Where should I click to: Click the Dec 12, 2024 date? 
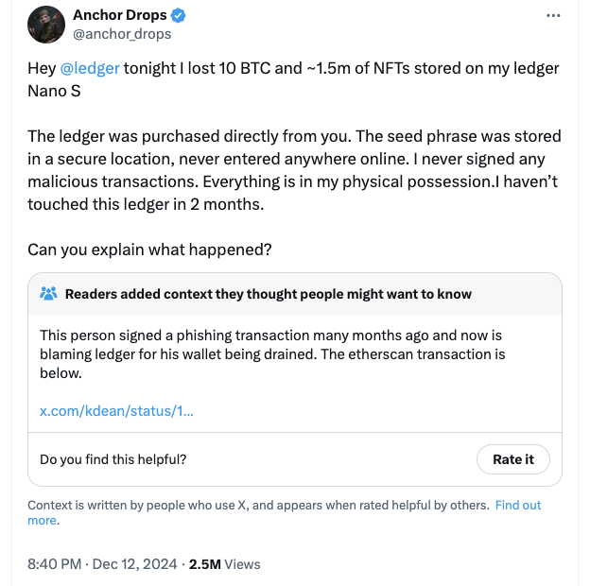click(x=134, y=564)
